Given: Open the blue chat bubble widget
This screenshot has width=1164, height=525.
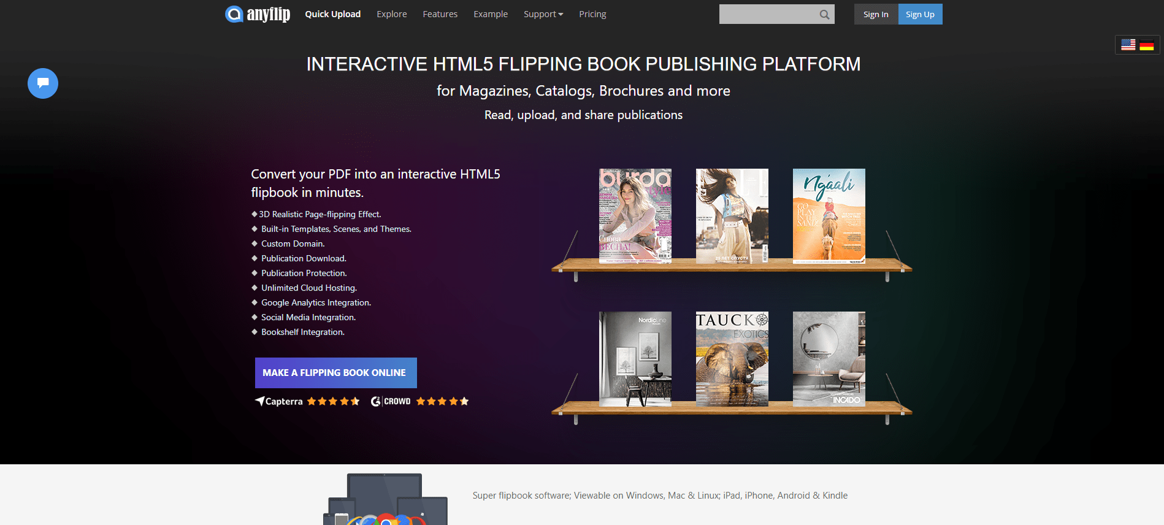Looking at the screenshot, I should [43, 83].
